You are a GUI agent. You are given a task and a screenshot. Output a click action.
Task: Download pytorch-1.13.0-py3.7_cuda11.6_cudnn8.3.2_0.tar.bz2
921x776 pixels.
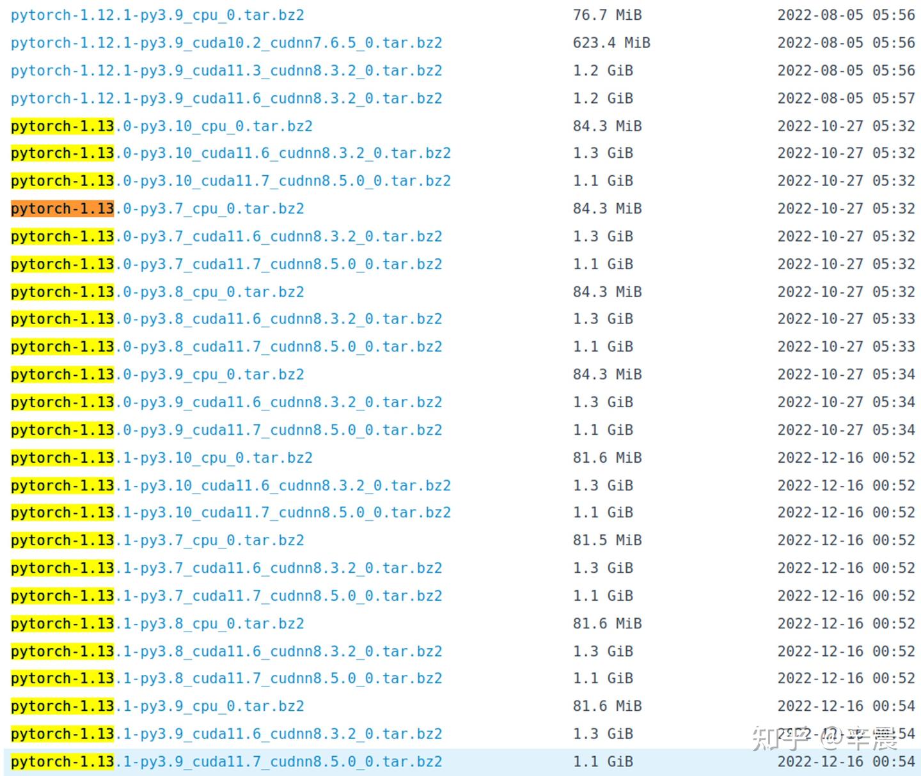click(226, 237)
